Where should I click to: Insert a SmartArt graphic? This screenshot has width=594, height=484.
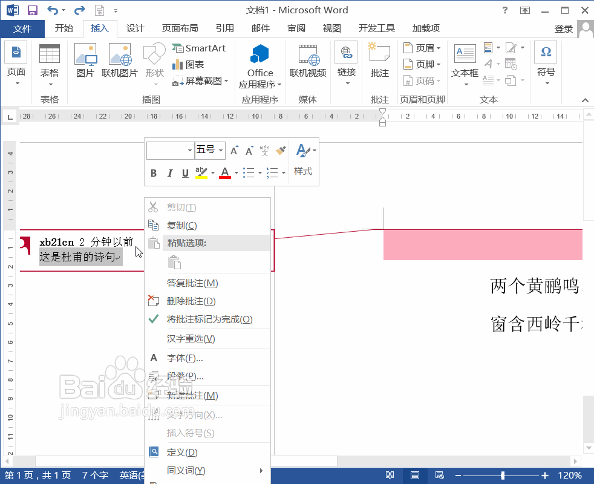(x=200, y=47)
